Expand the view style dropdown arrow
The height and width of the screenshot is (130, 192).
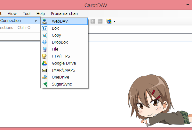coord(114,22)
